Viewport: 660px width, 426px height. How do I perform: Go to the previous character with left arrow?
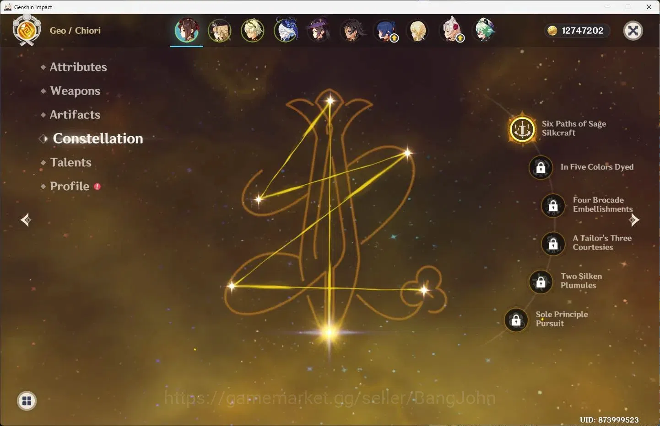pyautogui.click(x=26, y=220)
